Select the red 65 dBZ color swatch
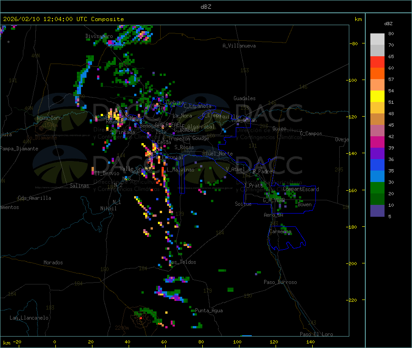This screenshot has width=412, height=348. 377,62
